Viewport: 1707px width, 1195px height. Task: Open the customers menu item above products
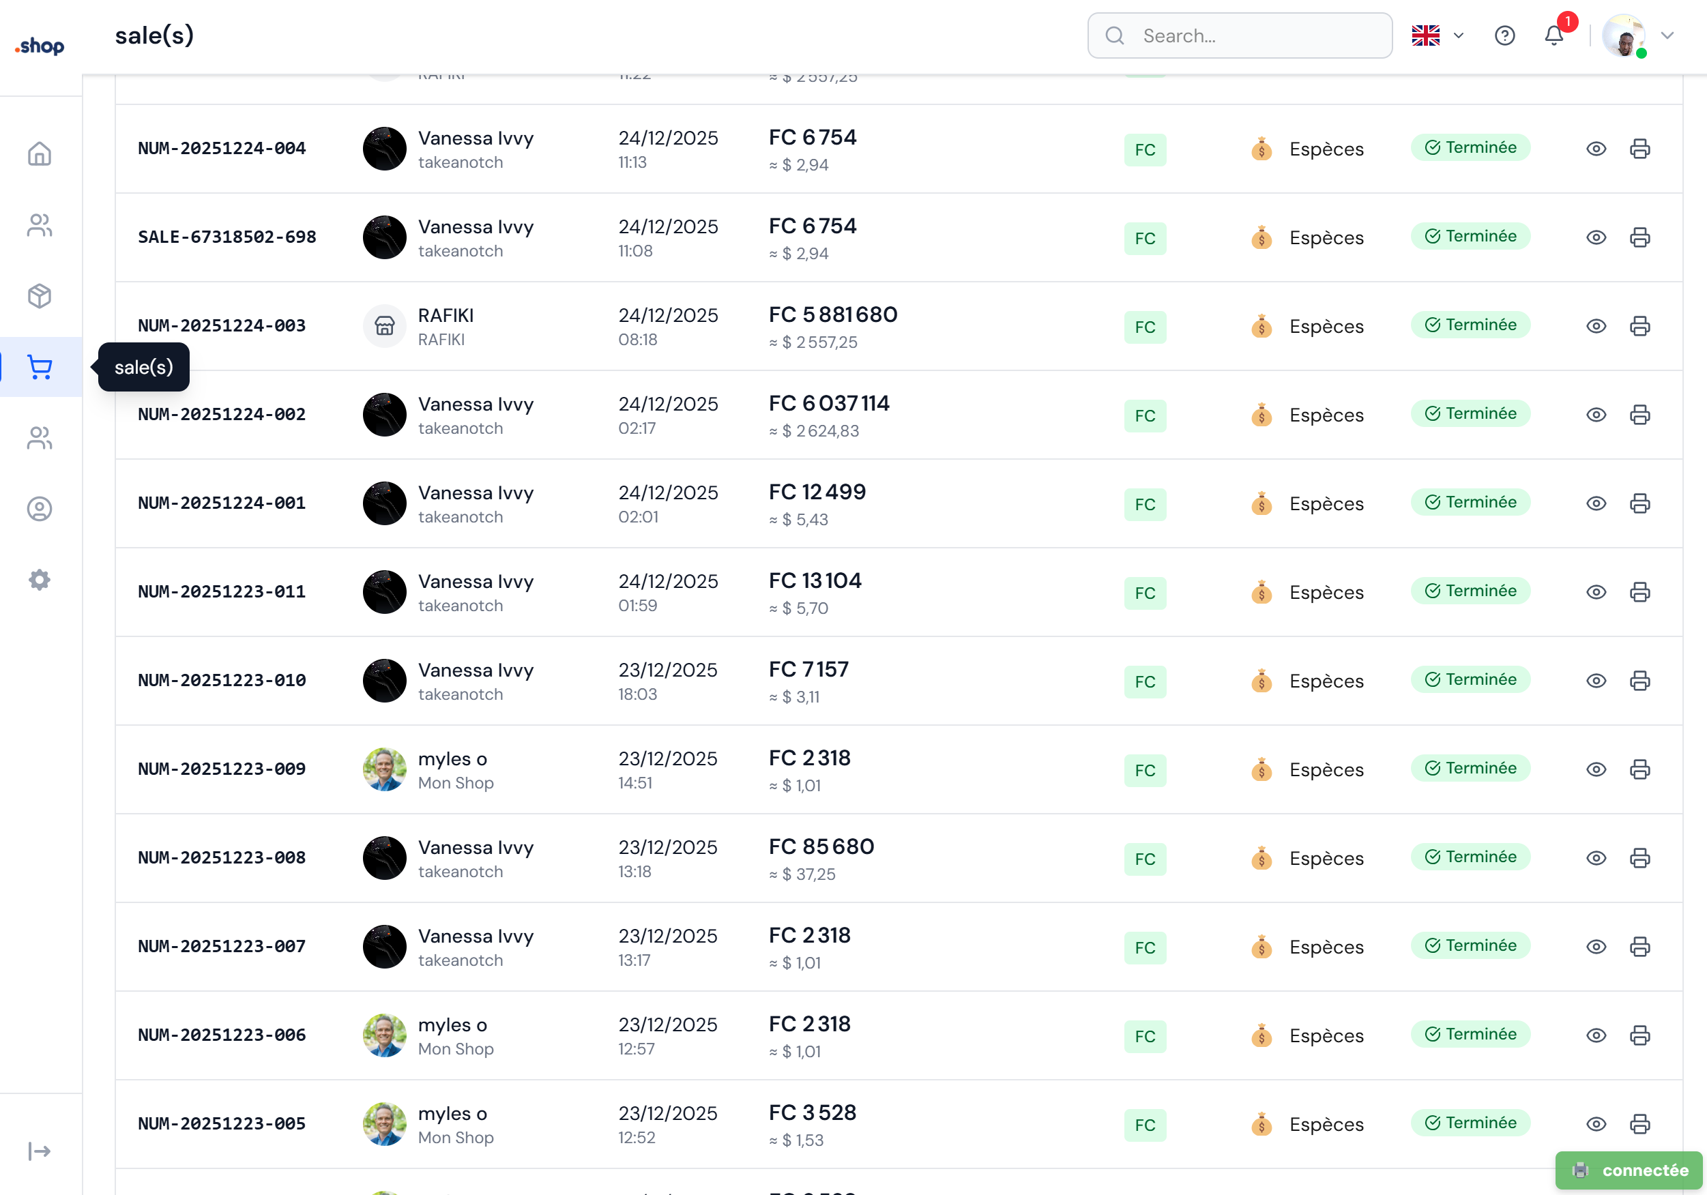pos(40,225)
